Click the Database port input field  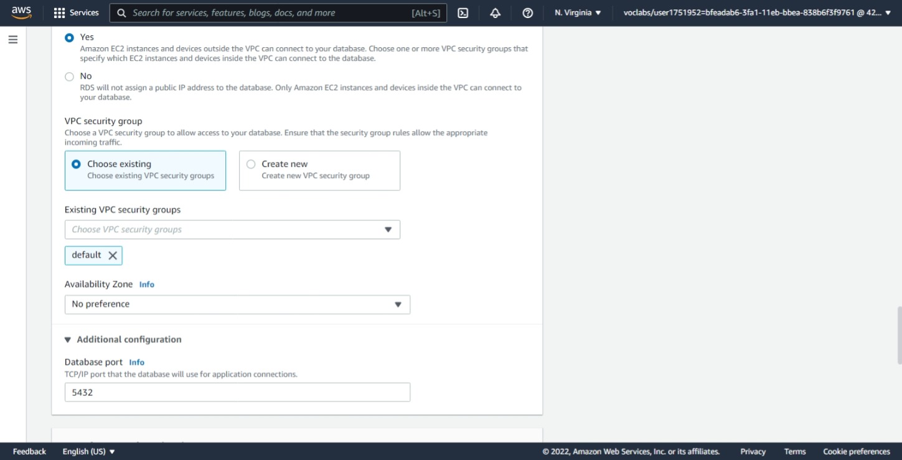tap(237, 392)
